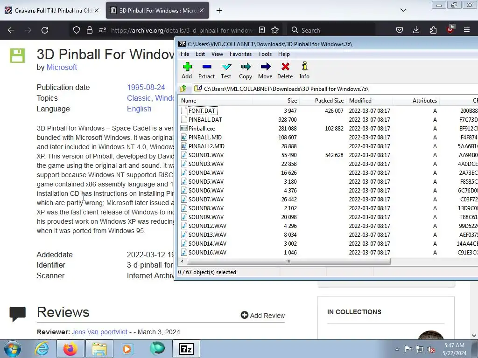Sort by the Packed Size column header
Screen dimensions: 478x358
click(x=323, y=101)
